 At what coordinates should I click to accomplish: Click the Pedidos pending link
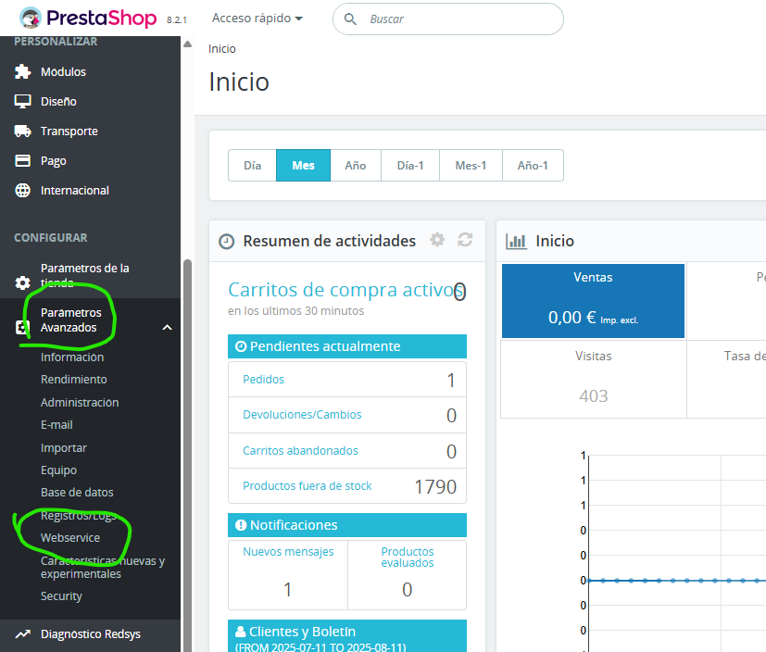(263, 380)
